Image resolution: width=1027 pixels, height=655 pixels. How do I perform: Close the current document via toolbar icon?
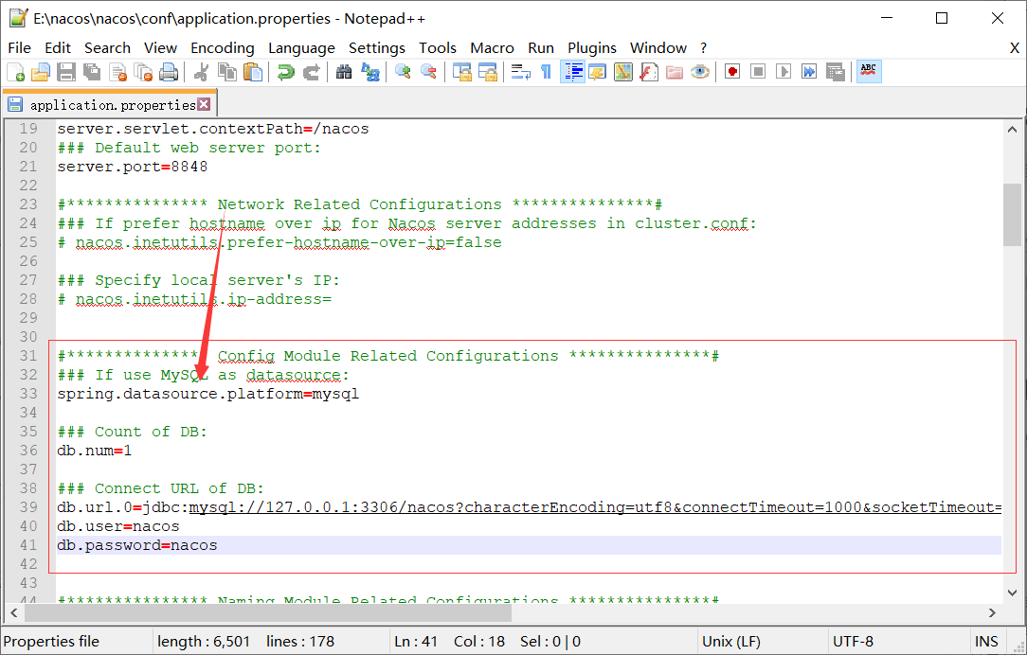click(117, 71)
